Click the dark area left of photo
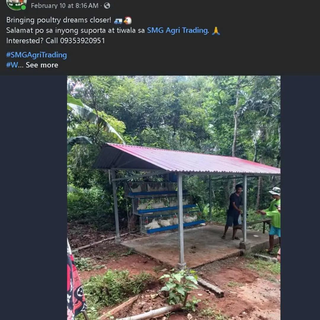 (33, 198)
